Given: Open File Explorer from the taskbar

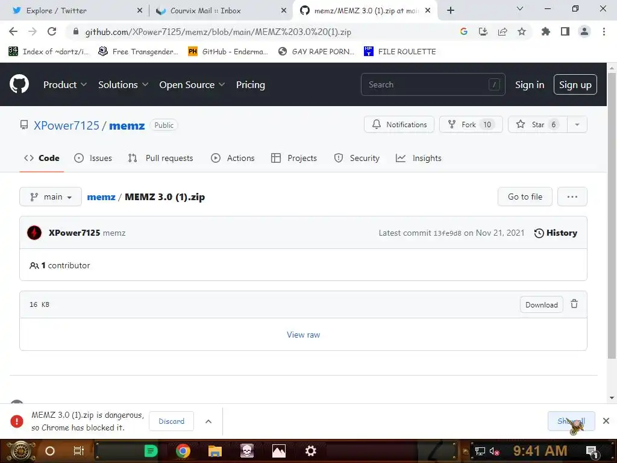Looking at the screenshot, I should (x=215, y=451).
